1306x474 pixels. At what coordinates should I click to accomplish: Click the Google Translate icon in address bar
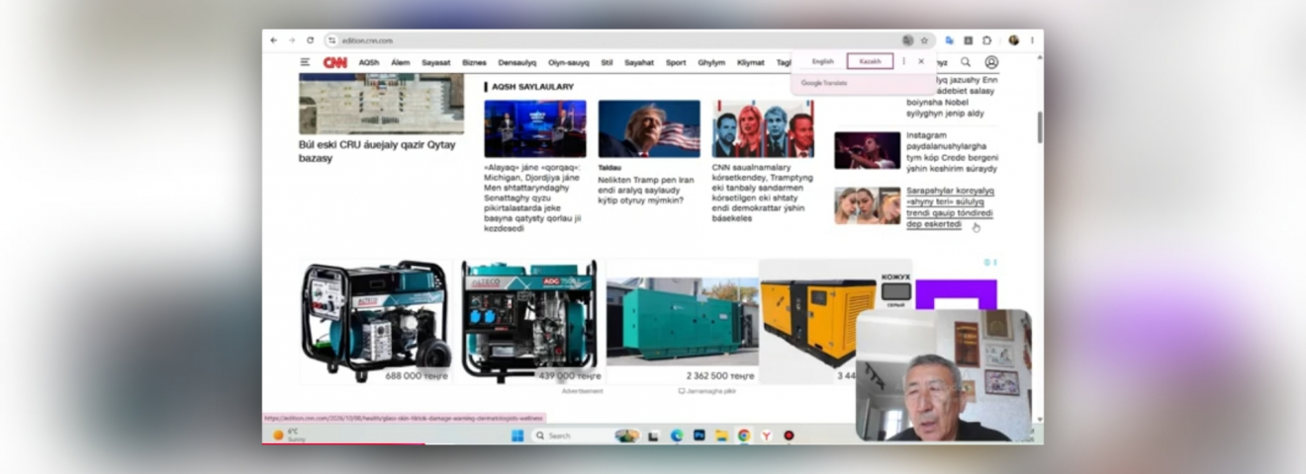(907, 40)
